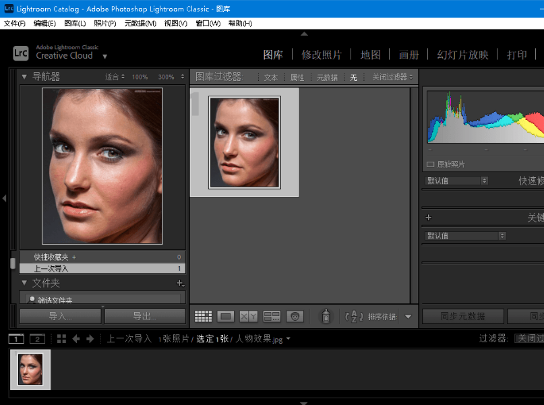Switch to Loupe view
Screen dimensions: 544x405
point(226,316)
